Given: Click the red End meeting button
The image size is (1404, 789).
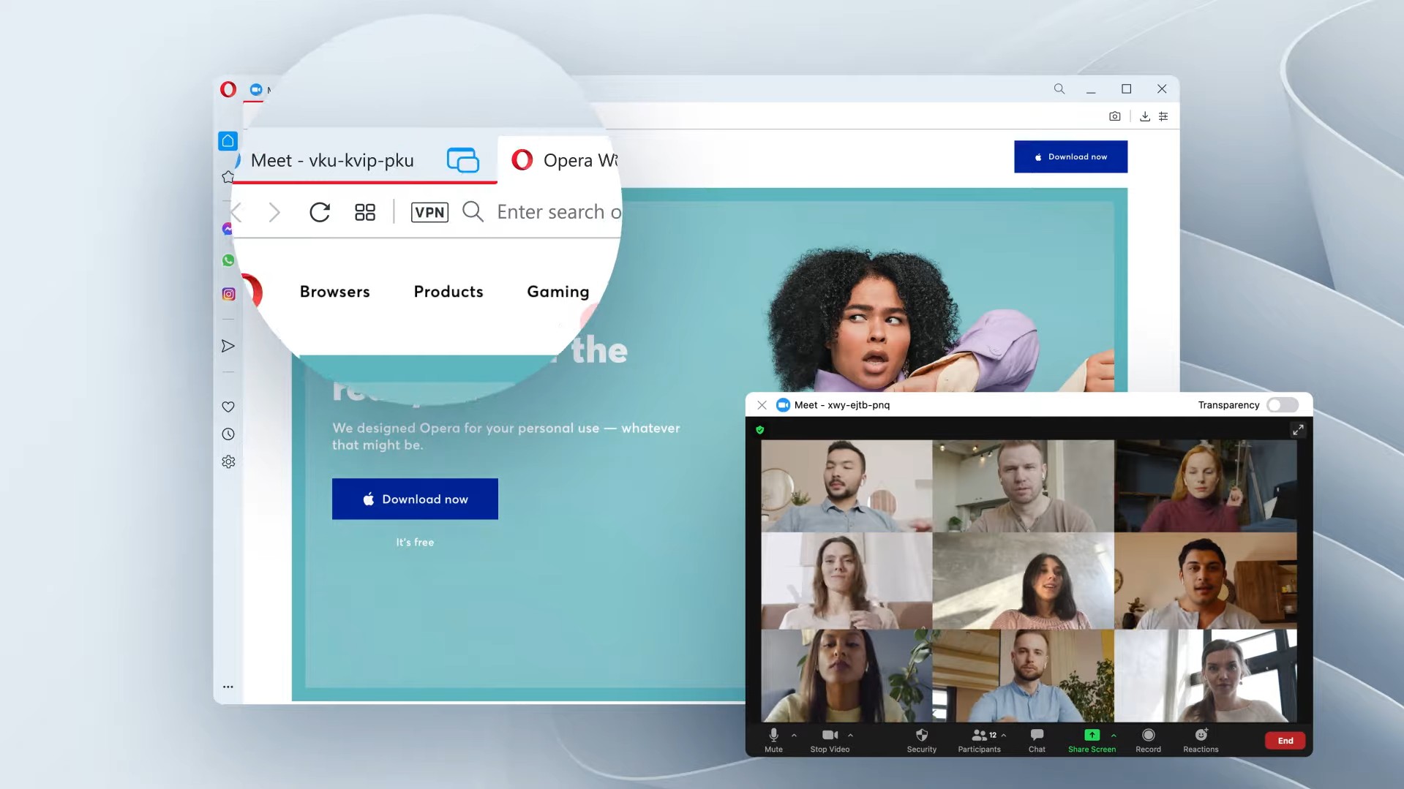Looking at the screenshot, I should pyautogui.click(x=1285, y=741).
